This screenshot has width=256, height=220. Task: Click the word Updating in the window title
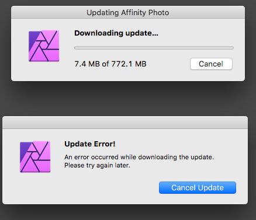click(x=103, y=13)
